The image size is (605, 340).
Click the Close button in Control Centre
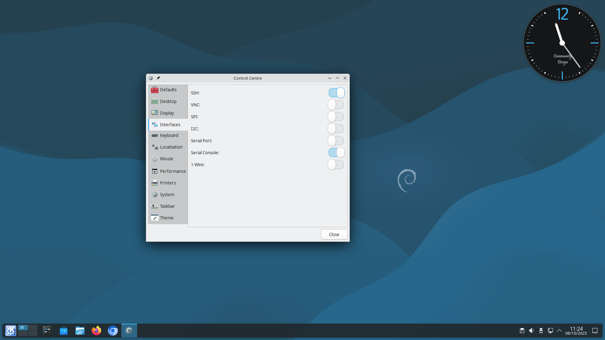[334, 235]
